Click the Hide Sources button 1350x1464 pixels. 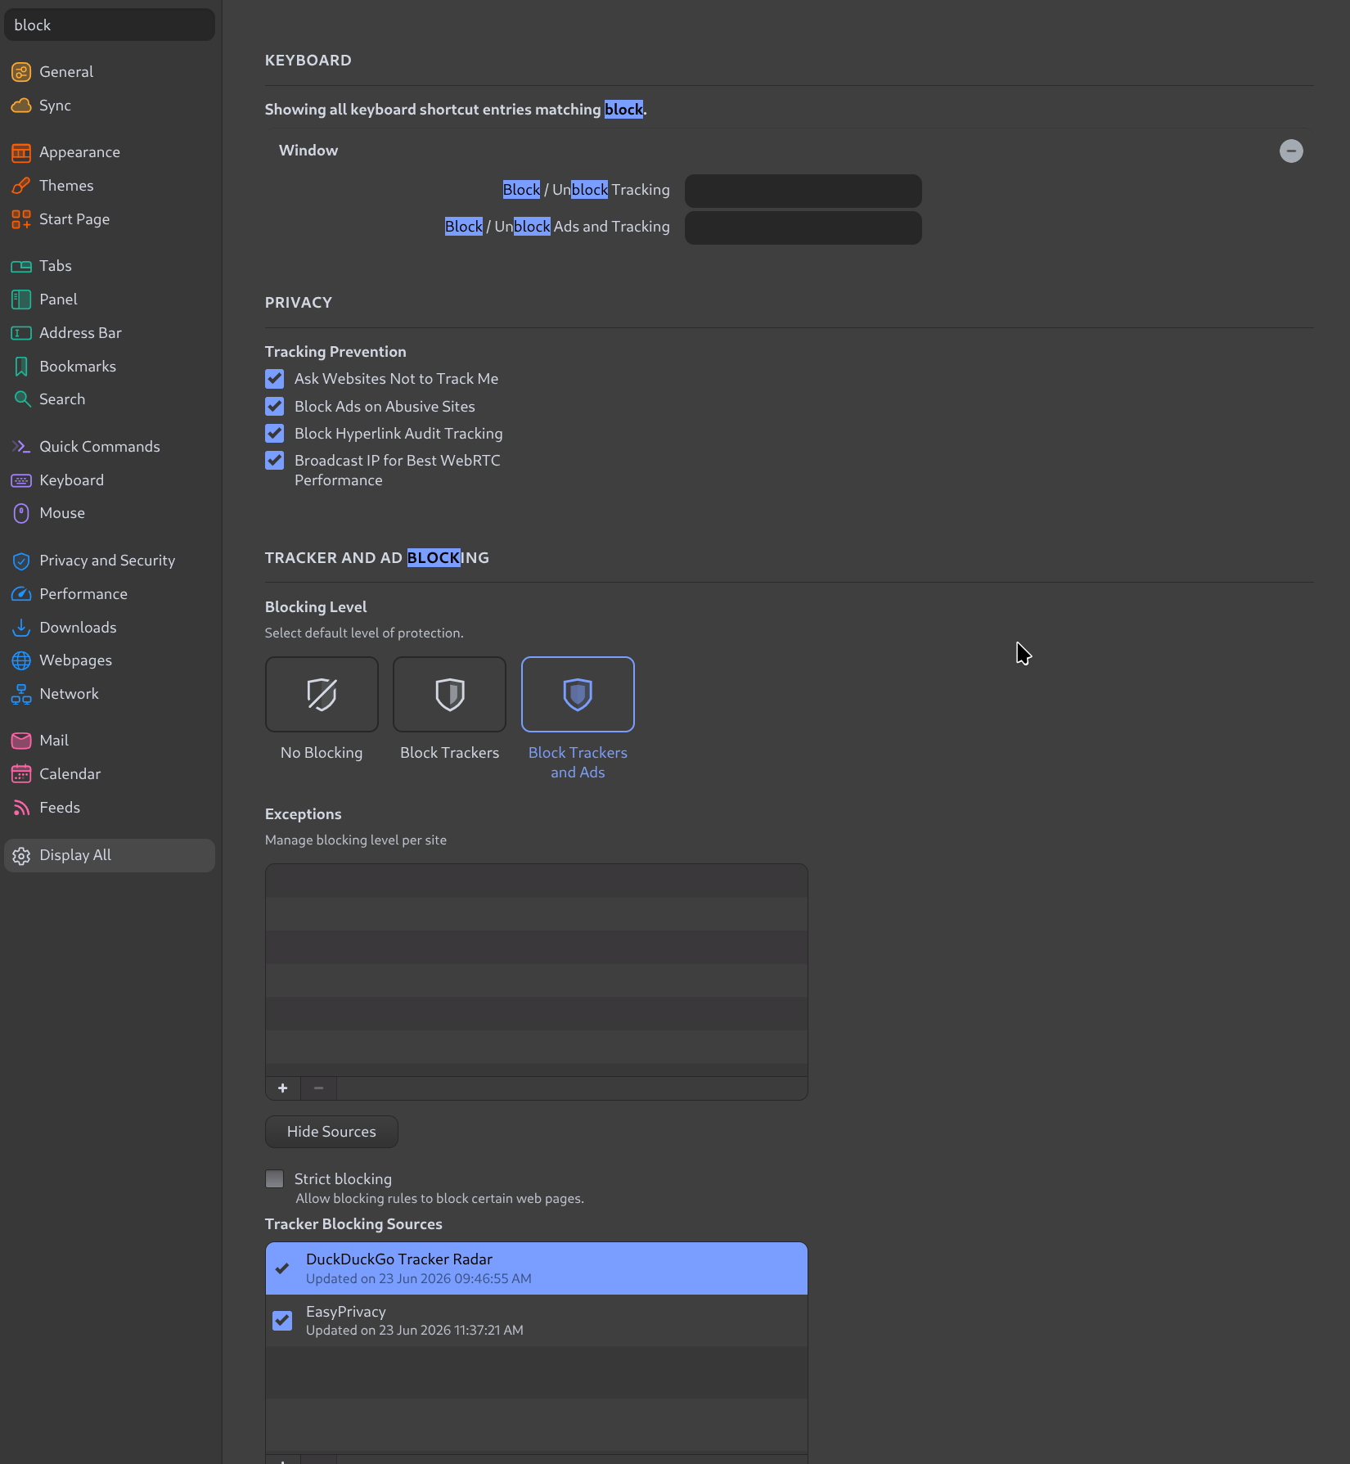[x=331, y=1132]
